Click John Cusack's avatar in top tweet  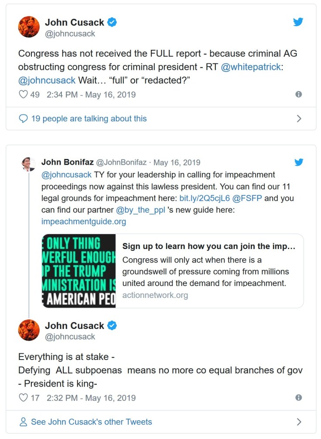coord(29,27)
